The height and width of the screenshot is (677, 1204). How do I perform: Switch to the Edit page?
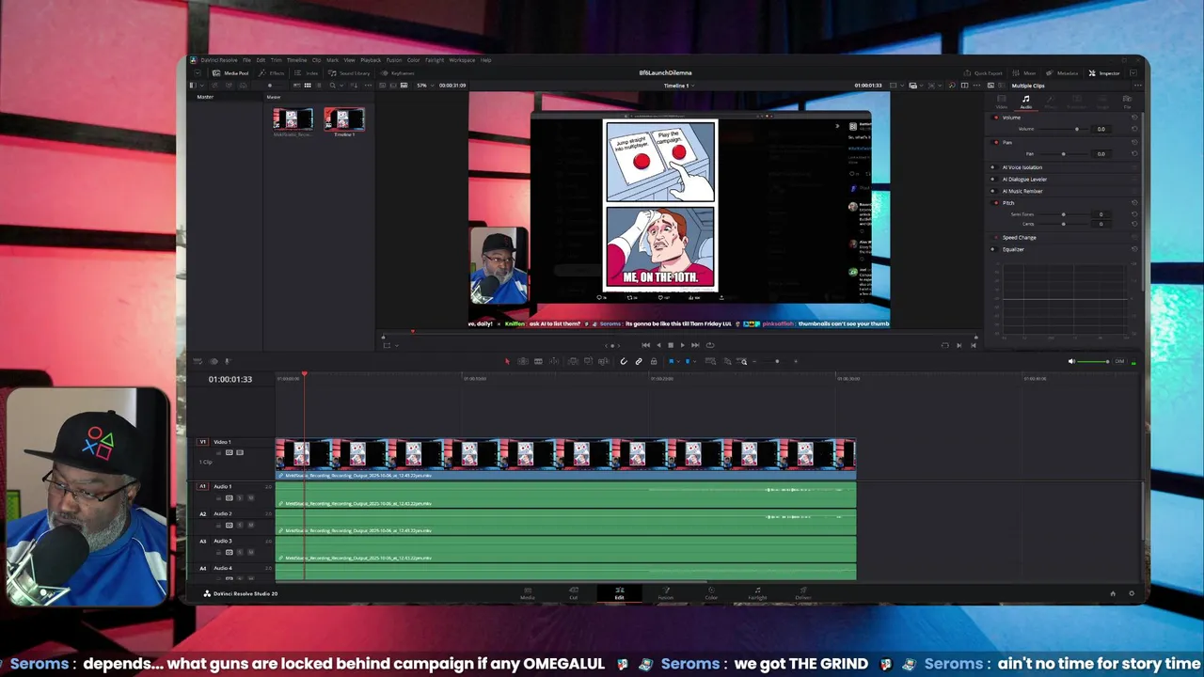click(x=619, y=593)
